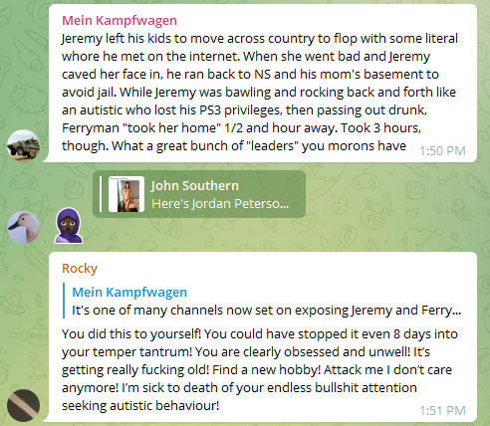Click the 1:50 PM timestamp
The height and width of the screenshot is (426, 490).
click(x=442, y=151)
